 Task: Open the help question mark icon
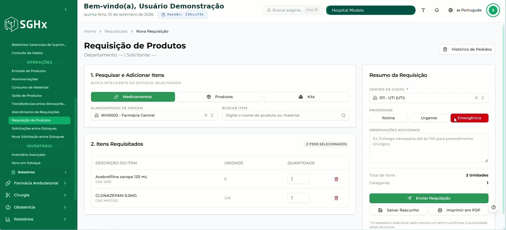494,207
